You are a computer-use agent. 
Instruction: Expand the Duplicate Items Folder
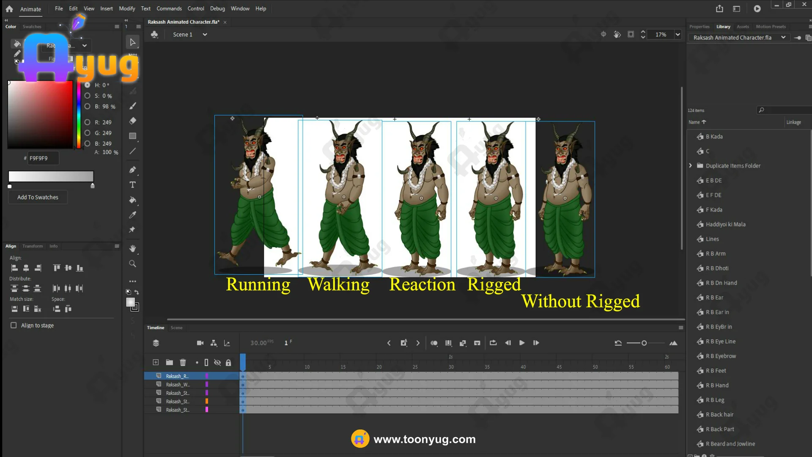pos(691,166)
